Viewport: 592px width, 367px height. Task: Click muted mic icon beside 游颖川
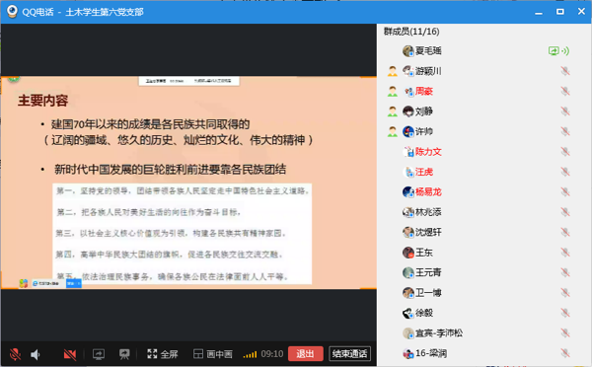pos(565,71)
